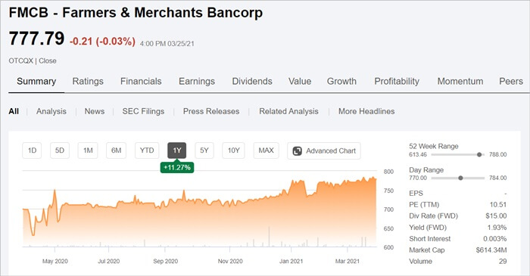
Task: Click the PE (TTM) value 10.51
Action: 498,204
